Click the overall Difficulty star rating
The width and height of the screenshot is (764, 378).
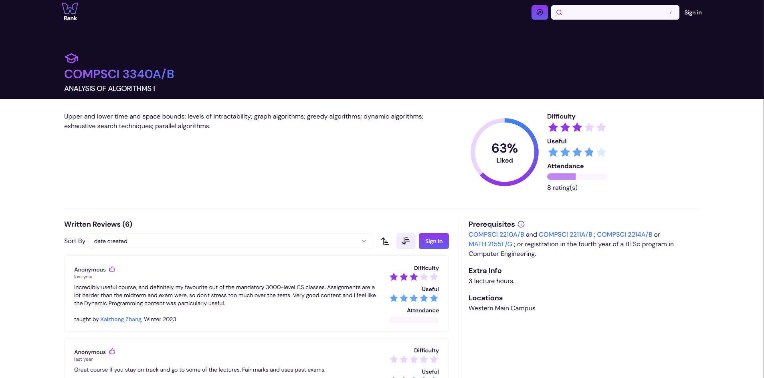(577, 127)
